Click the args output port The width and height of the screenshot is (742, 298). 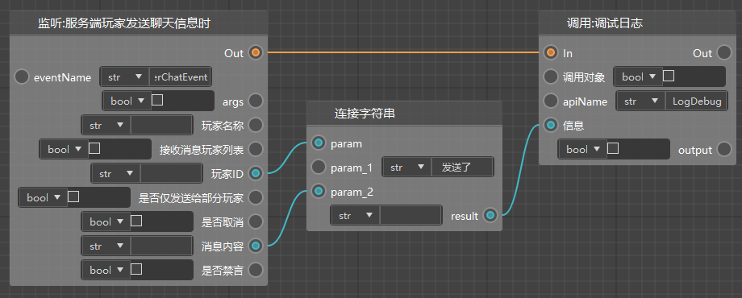tap(256, 101)
